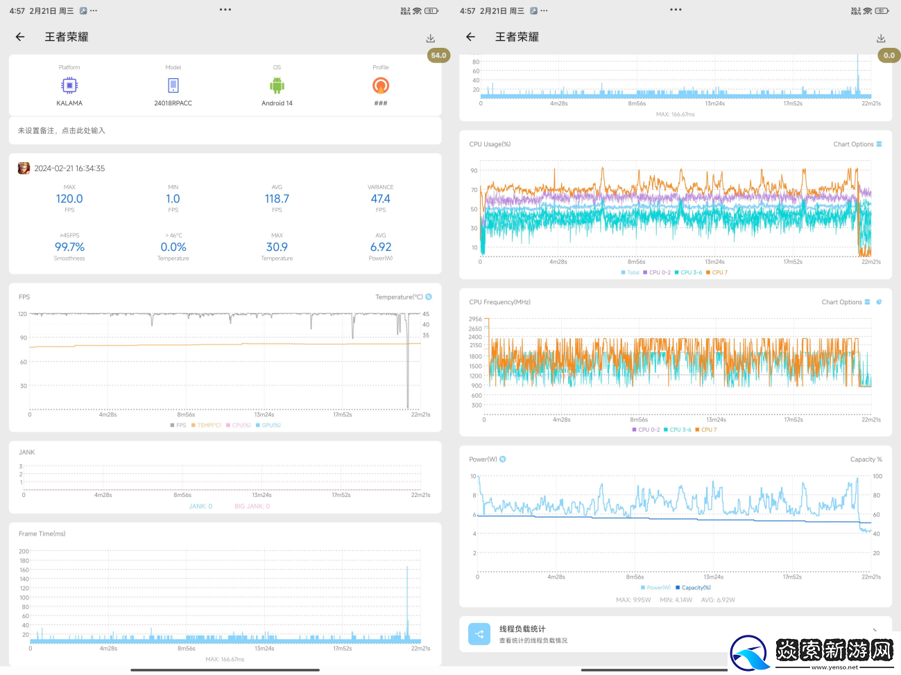The height and width of the screenshot is (675, 901).
Task: Tap the back arrow beside the left 王者荣耀 title
Action: [x=20, y=37]
